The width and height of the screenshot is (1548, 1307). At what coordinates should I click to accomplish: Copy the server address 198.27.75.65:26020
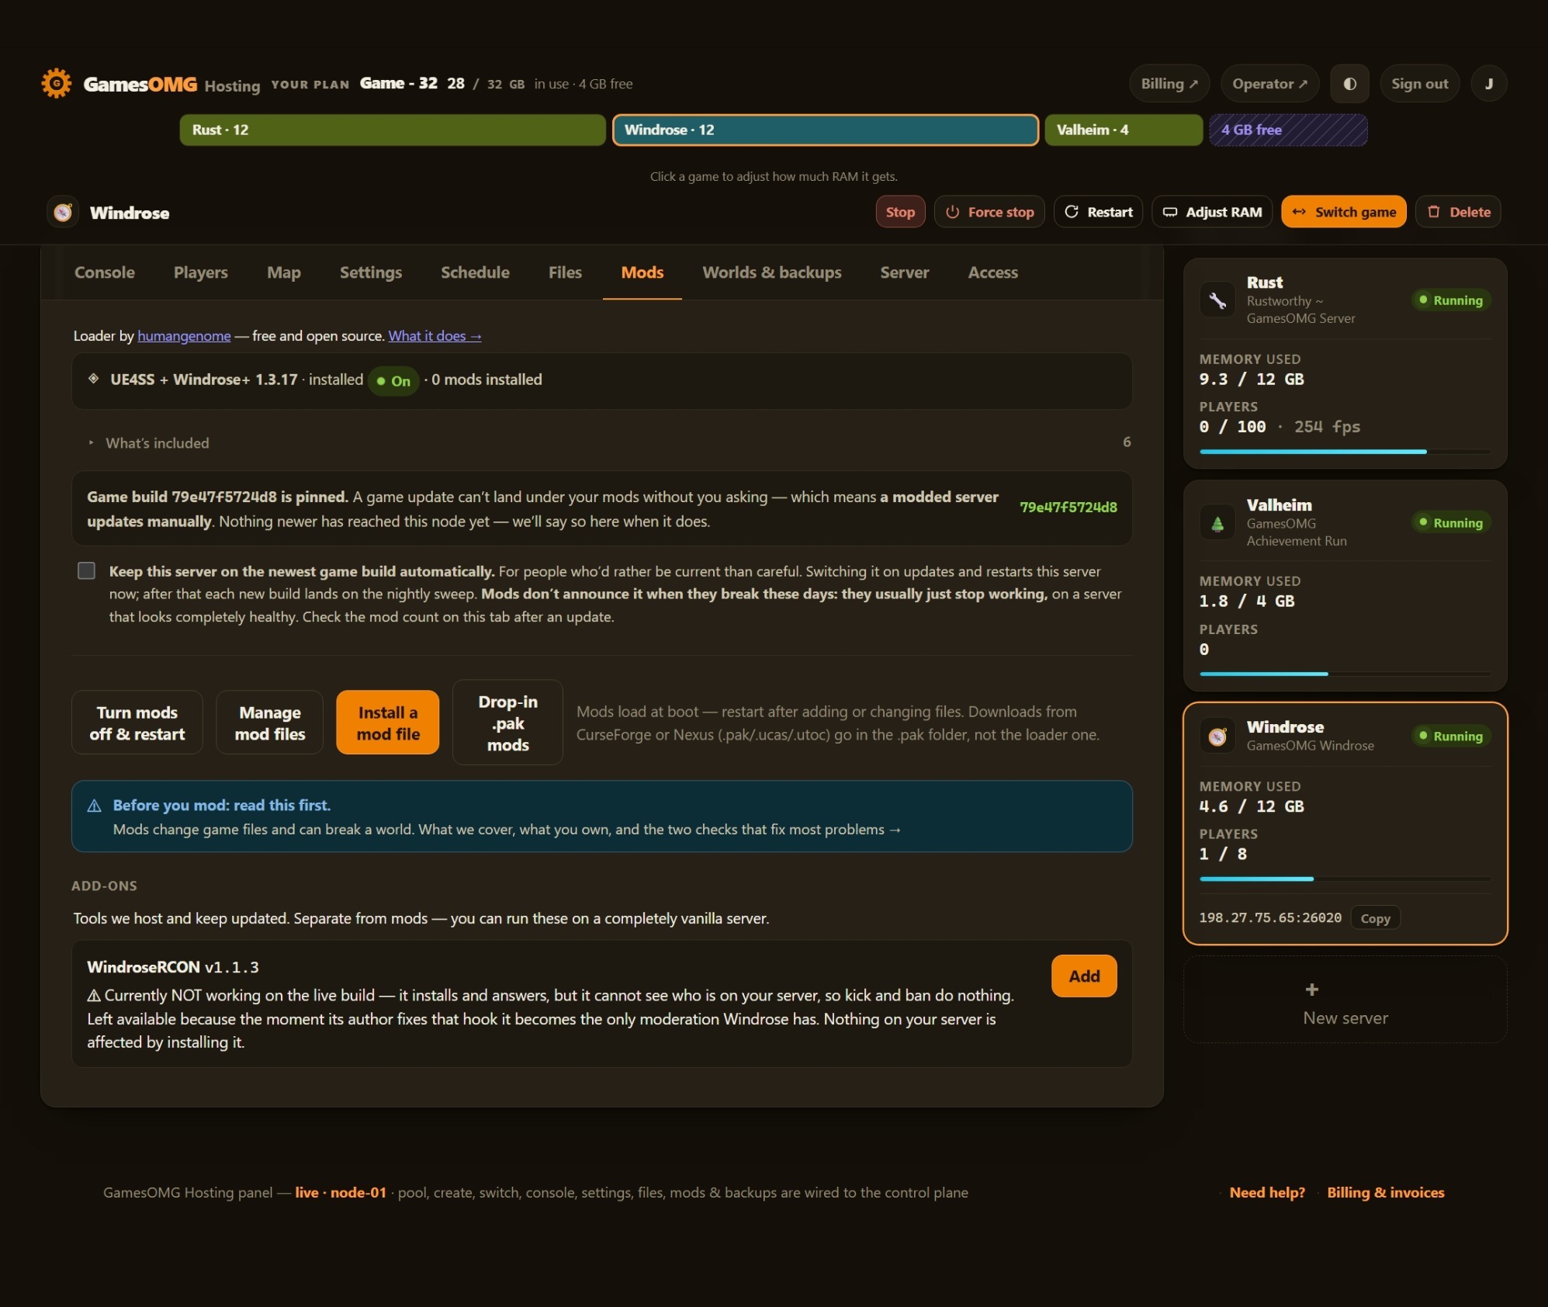[x=1375, y=918]
